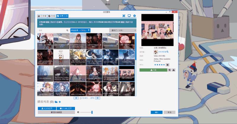Select the blue rain-drop building wallpaper thumbnail
The image size is (237, 124).
click(45, 74)
